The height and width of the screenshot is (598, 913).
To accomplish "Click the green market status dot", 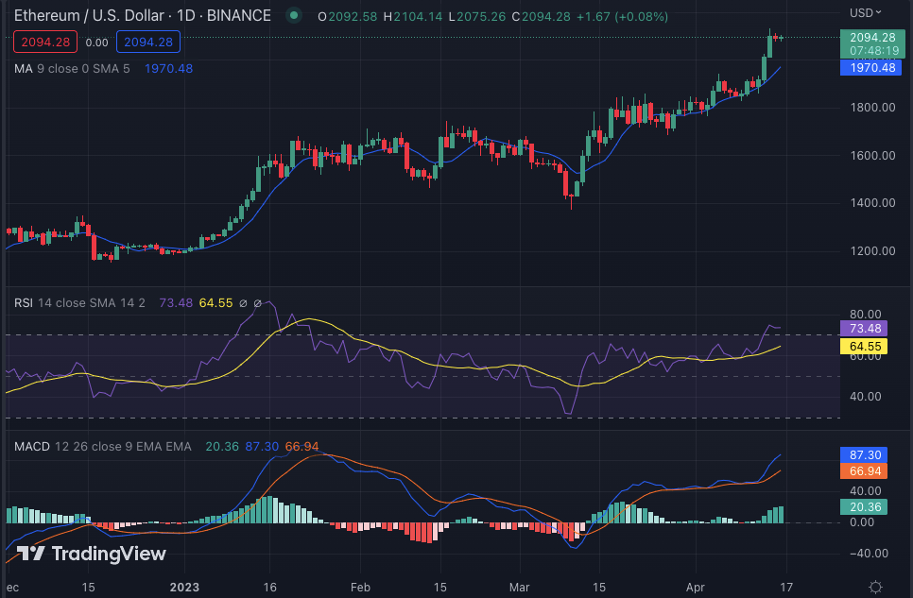I will 294,16.
